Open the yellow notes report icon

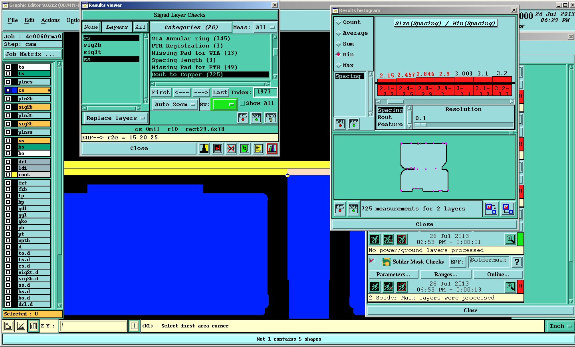point(258,149)
